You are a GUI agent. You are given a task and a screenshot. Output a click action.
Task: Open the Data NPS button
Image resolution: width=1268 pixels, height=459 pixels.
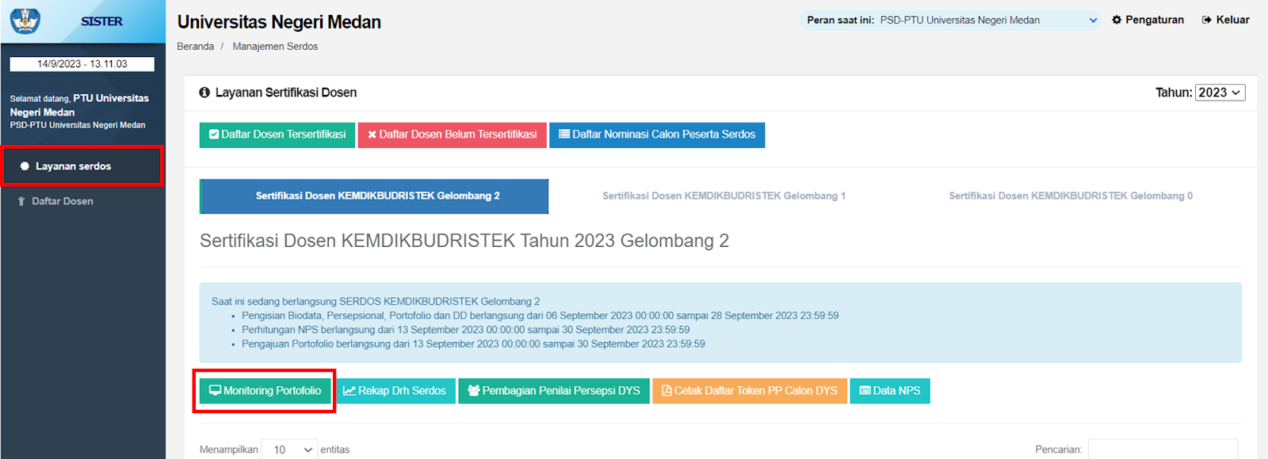pyautogui.click(x=890, y=391)
